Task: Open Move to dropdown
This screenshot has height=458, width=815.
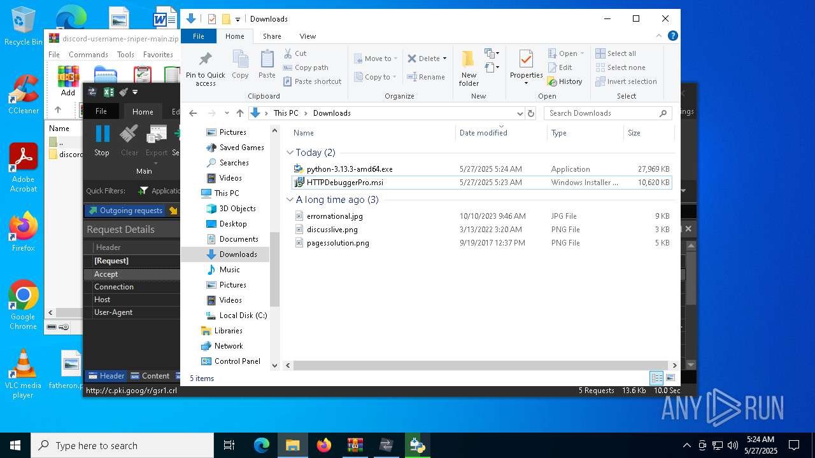Action: pos(376,59)
